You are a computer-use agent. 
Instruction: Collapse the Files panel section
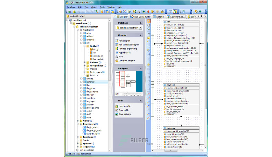pos(141,101)
